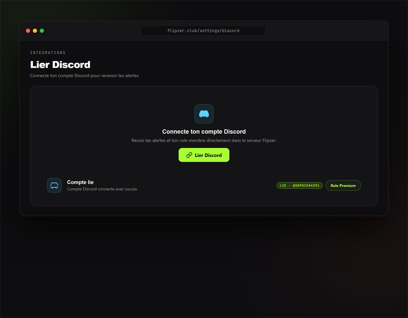Click the flipzer.club/settings/discord address bar
This screenshot has width=408, height=318.
[x=203, y=31]
